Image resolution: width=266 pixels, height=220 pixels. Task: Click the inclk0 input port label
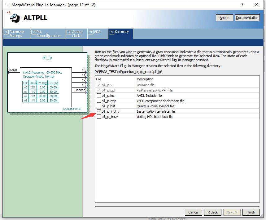[13, 70]
